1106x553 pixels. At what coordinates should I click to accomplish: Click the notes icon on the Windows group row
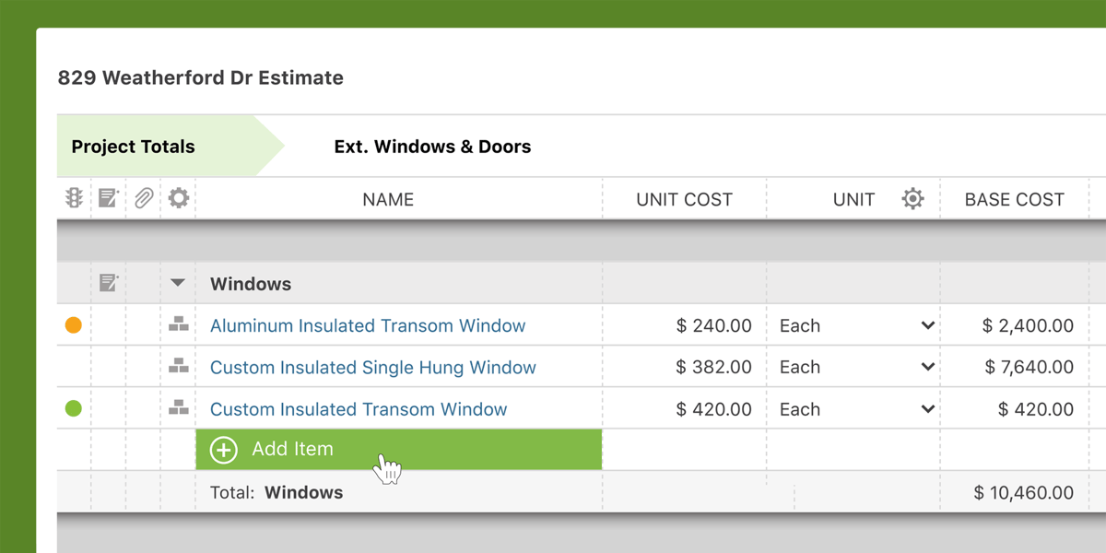[x=108, y=283]
